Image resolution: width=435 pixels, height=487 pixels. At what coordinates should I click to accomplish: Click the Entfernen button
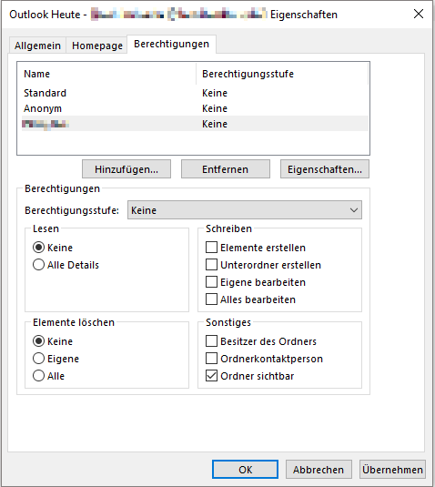226,169
